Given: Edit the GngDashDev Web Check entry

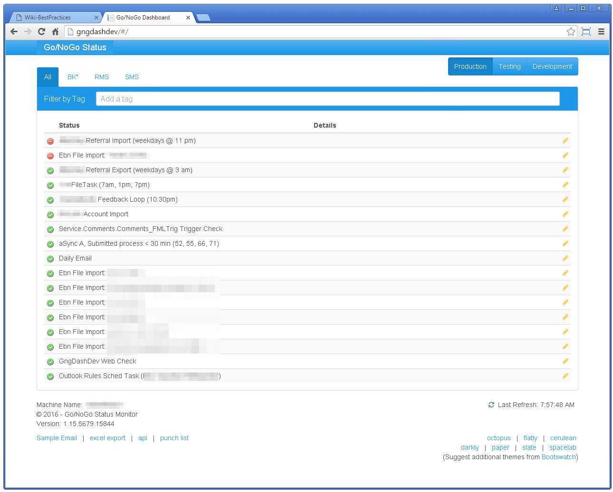Looking at the screenshot, I should tap(565, 361).
